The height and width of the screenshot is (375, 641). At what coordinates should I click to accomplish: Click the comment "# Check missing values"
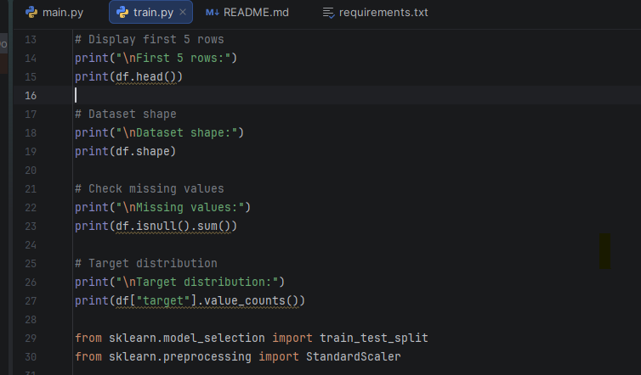pos(150,189)
